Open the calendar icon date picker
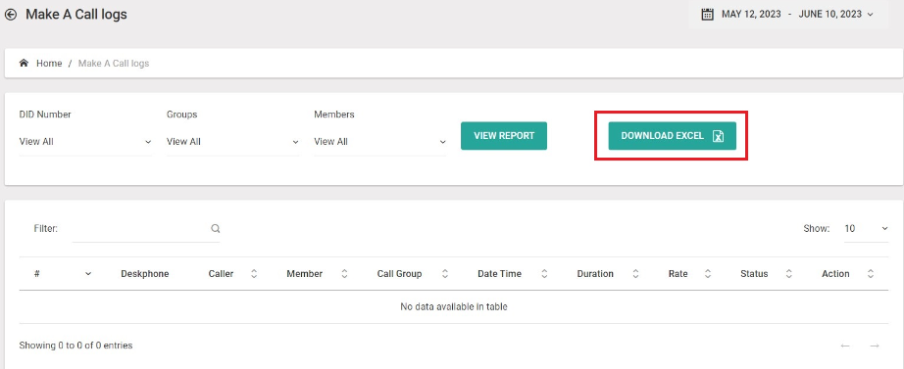 (x=707, y=15)
